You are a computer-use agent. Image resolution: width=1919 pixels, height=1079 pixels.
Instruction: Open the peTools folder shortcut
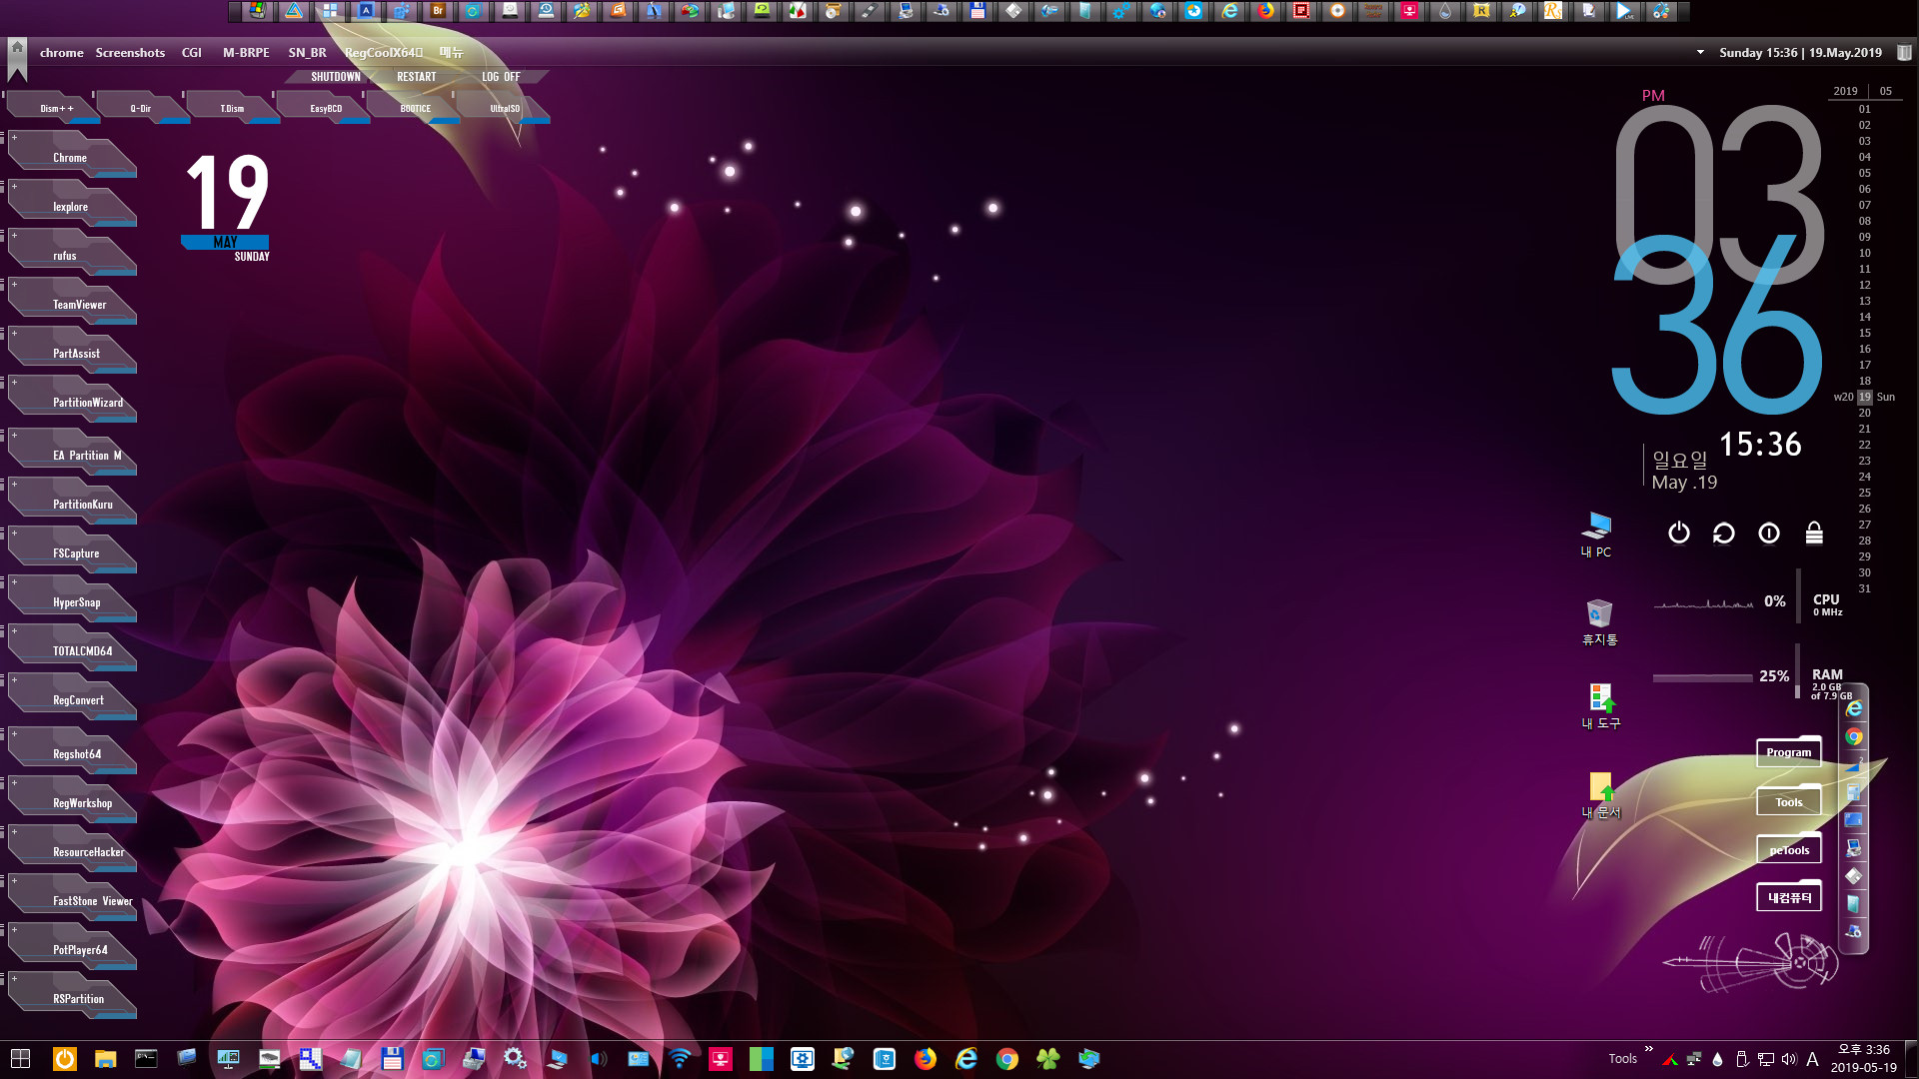click(x=1788, y=849)
